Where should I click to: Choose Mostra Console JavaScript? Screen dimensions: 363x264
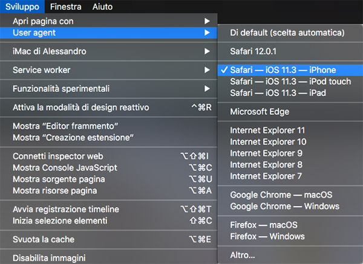click(108, 168)
